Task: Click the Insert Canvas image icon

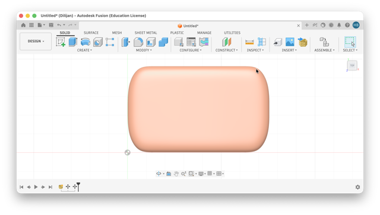Action: click(x=290, y=42)
